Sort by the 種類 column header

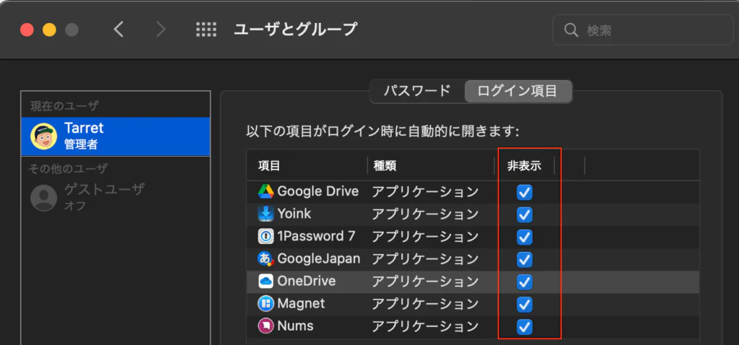click(430, 166)
